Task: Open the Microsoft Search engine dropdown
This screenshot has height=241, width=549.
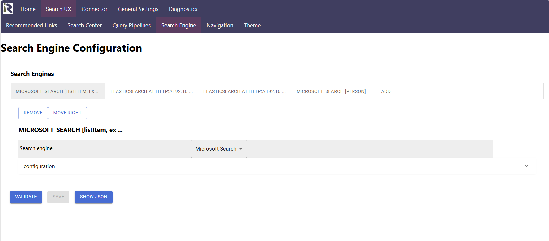Action: [219, 149]
